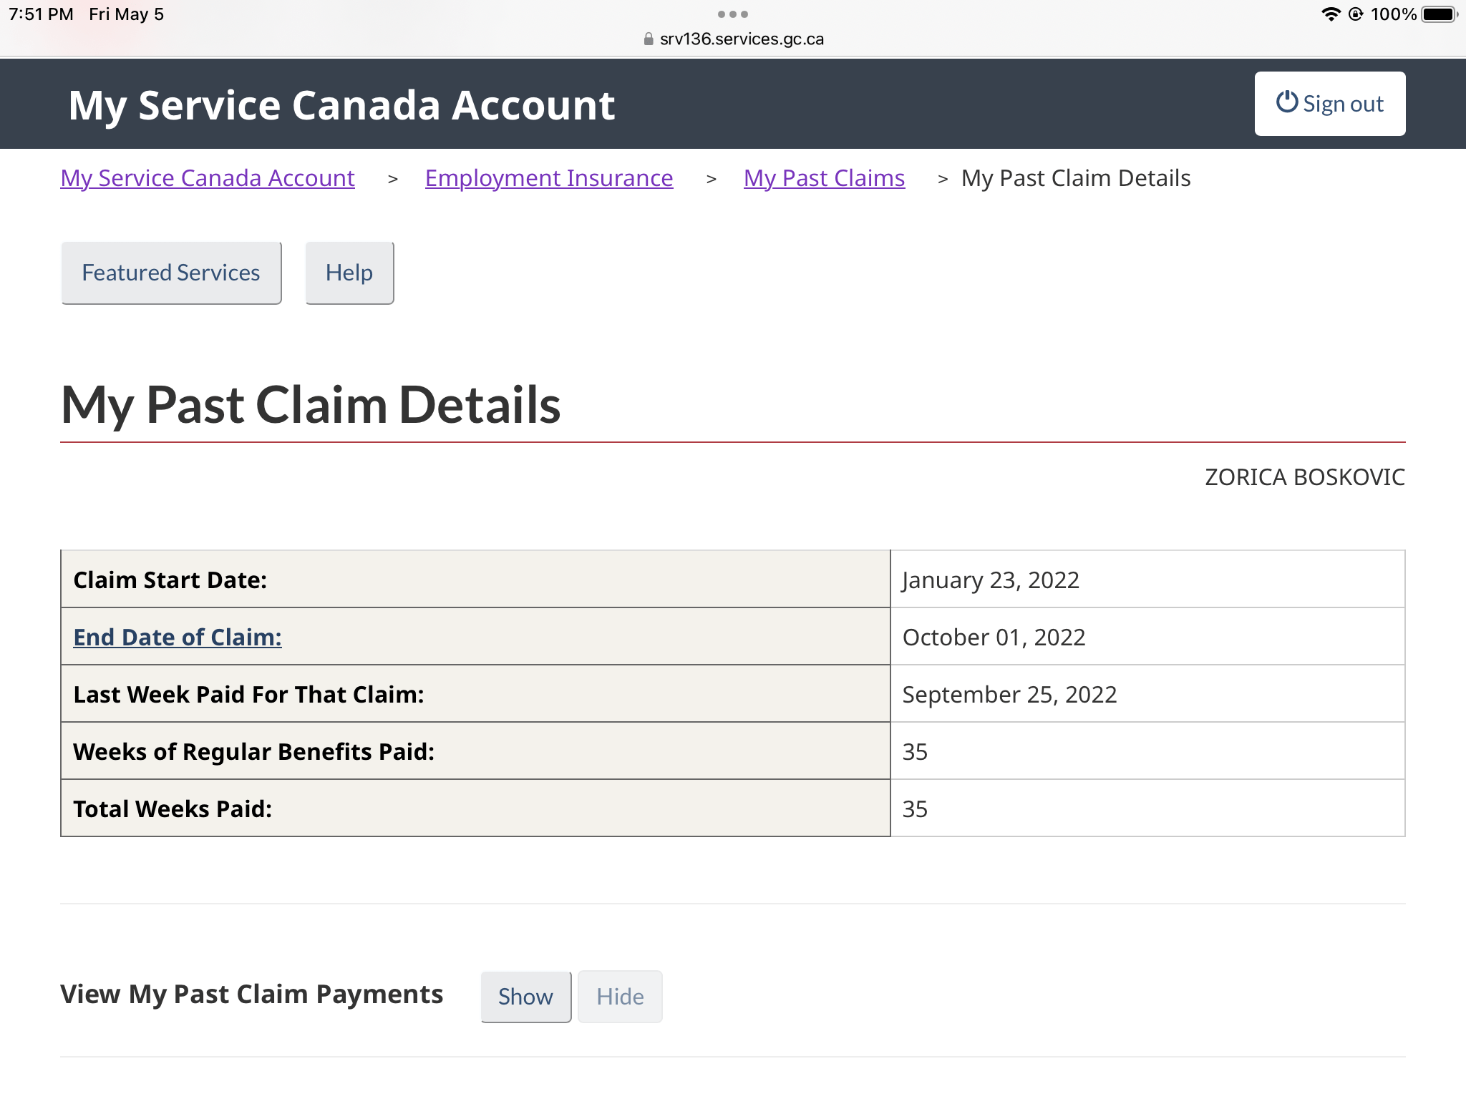The image size is (1466, 1099).
Task: Select the Total Weeks Paid value
Action: [915, 809]
